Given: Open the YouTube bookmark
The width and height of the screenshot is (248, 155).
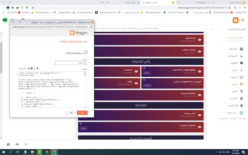Looking at the screenshot, I should tap(14, 12).
